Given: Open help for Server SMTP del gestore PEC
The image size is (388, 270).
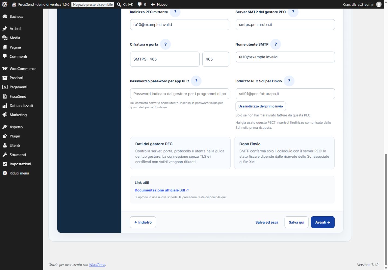Looking at the screenshot, I should point(293,12).
